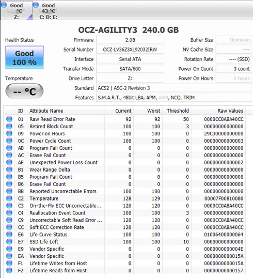Click the Features field listing S.M.A.R.T.
The width and height of the screenshot is (253, 278).
tap(174, 98)
